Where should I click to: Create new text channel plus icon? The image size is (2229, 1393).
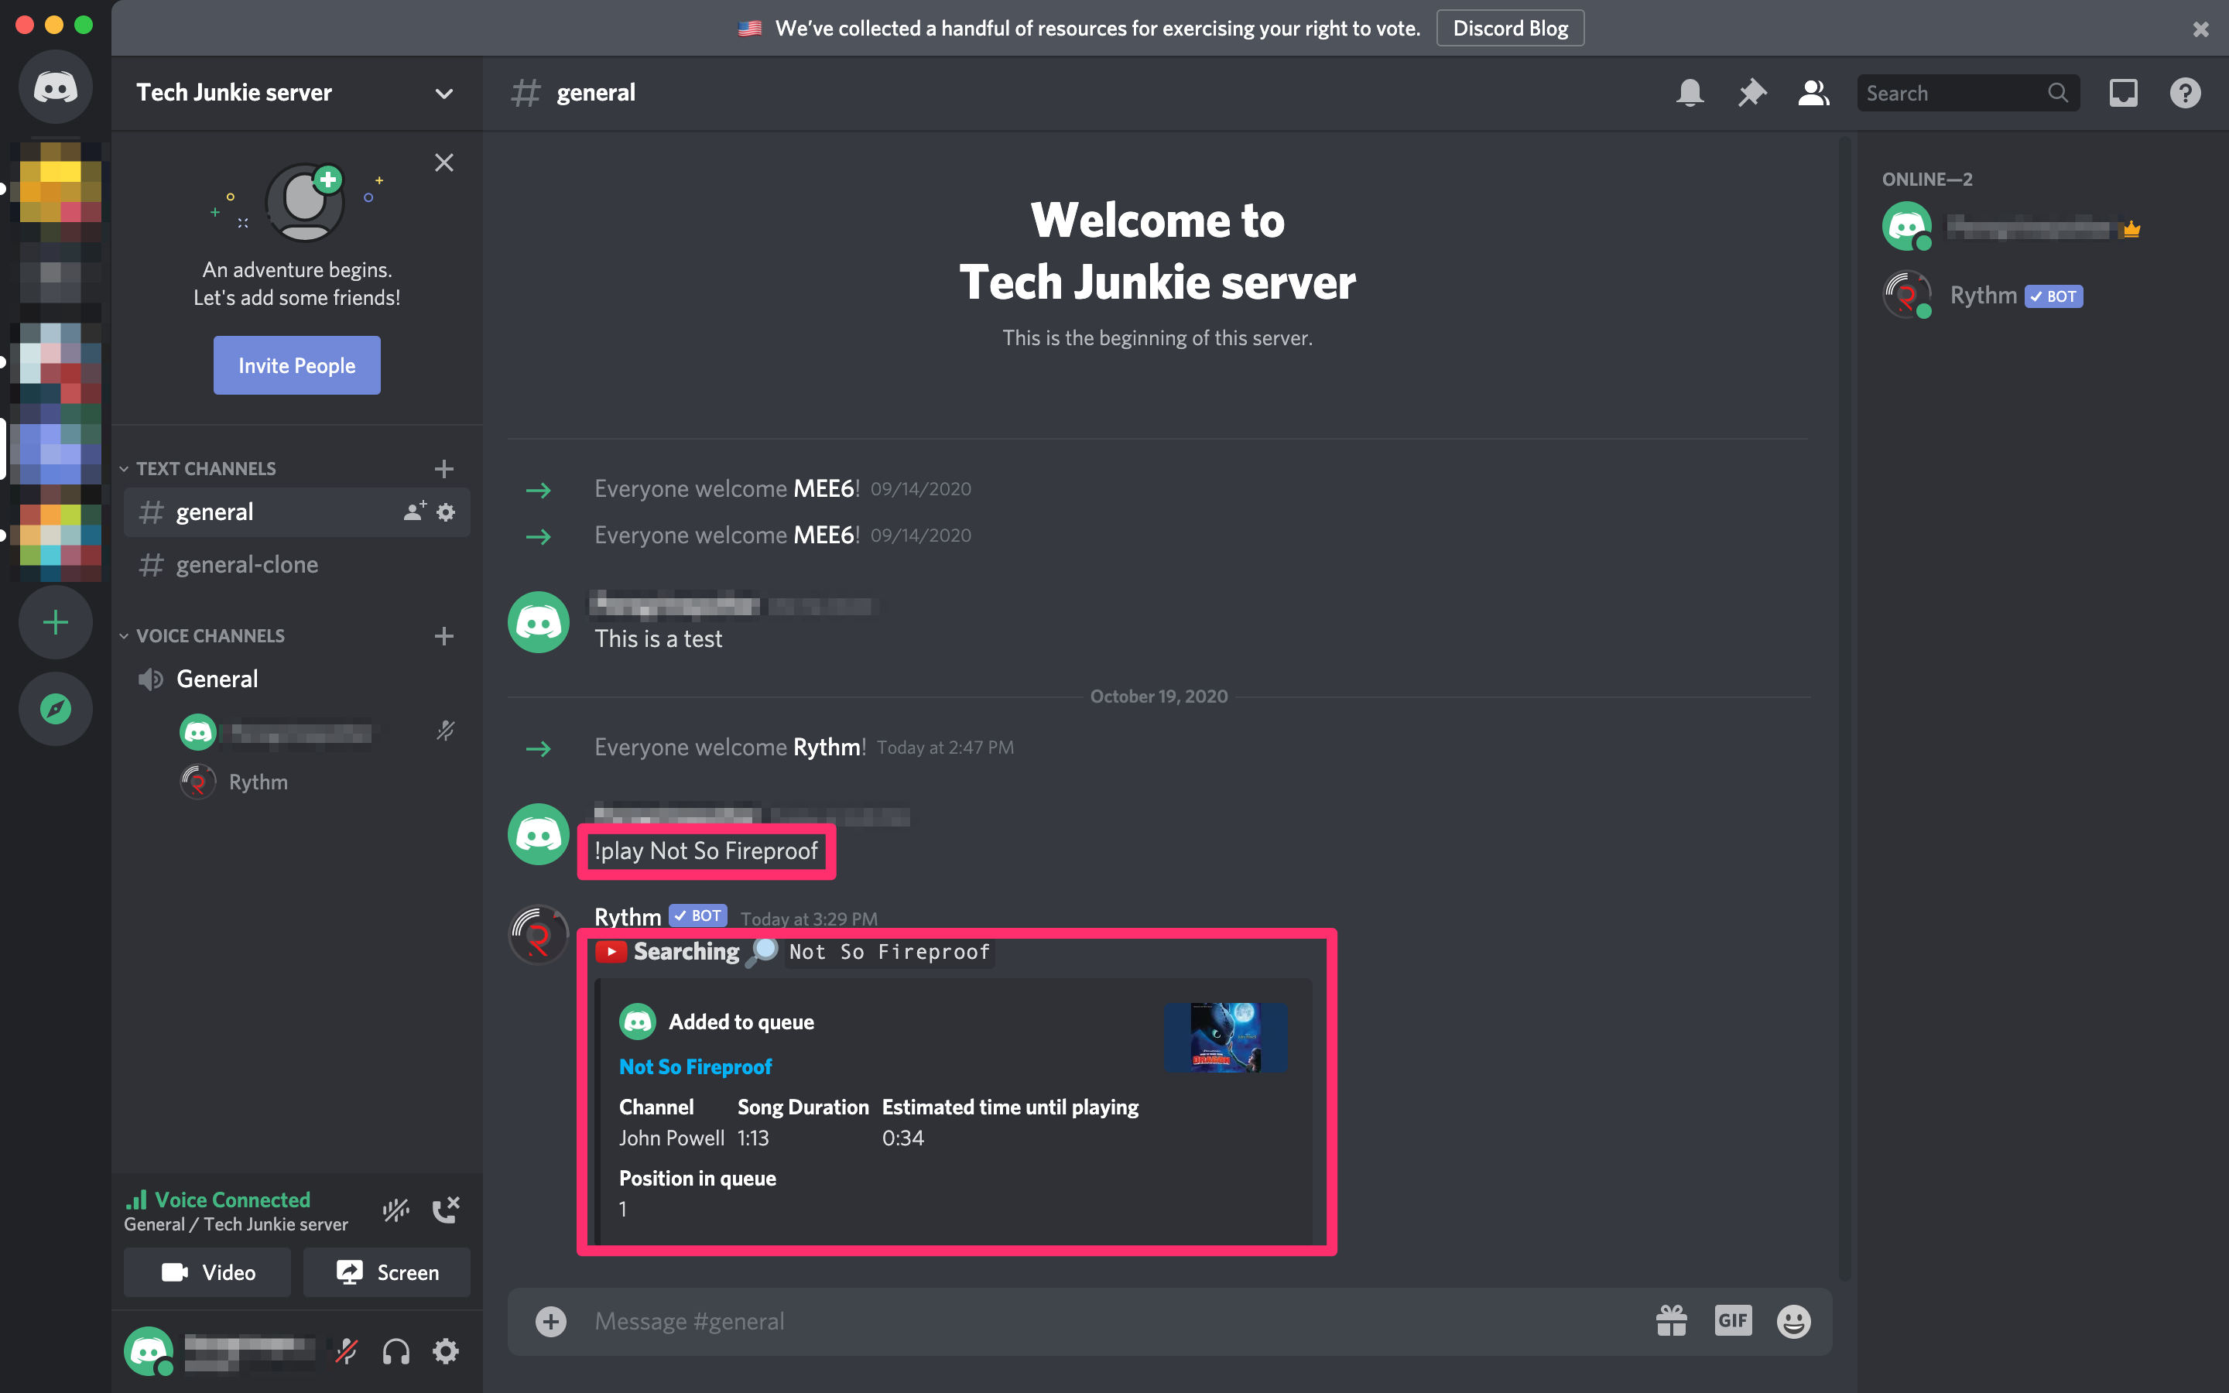[444, 469]
